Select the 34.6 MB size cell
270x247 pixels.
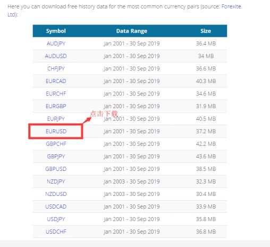206,94
